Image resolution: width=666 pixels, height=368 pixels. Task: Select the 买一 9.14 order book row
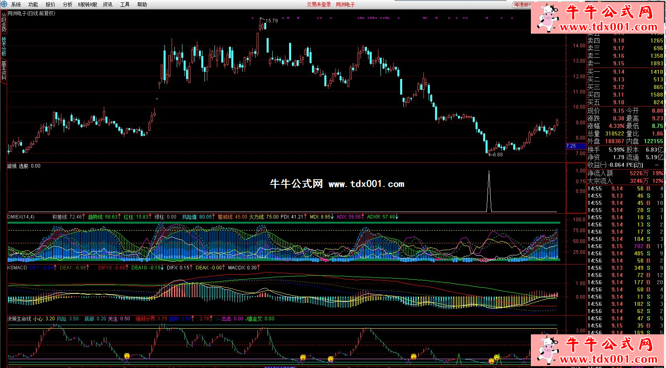(x=625, y=72)
